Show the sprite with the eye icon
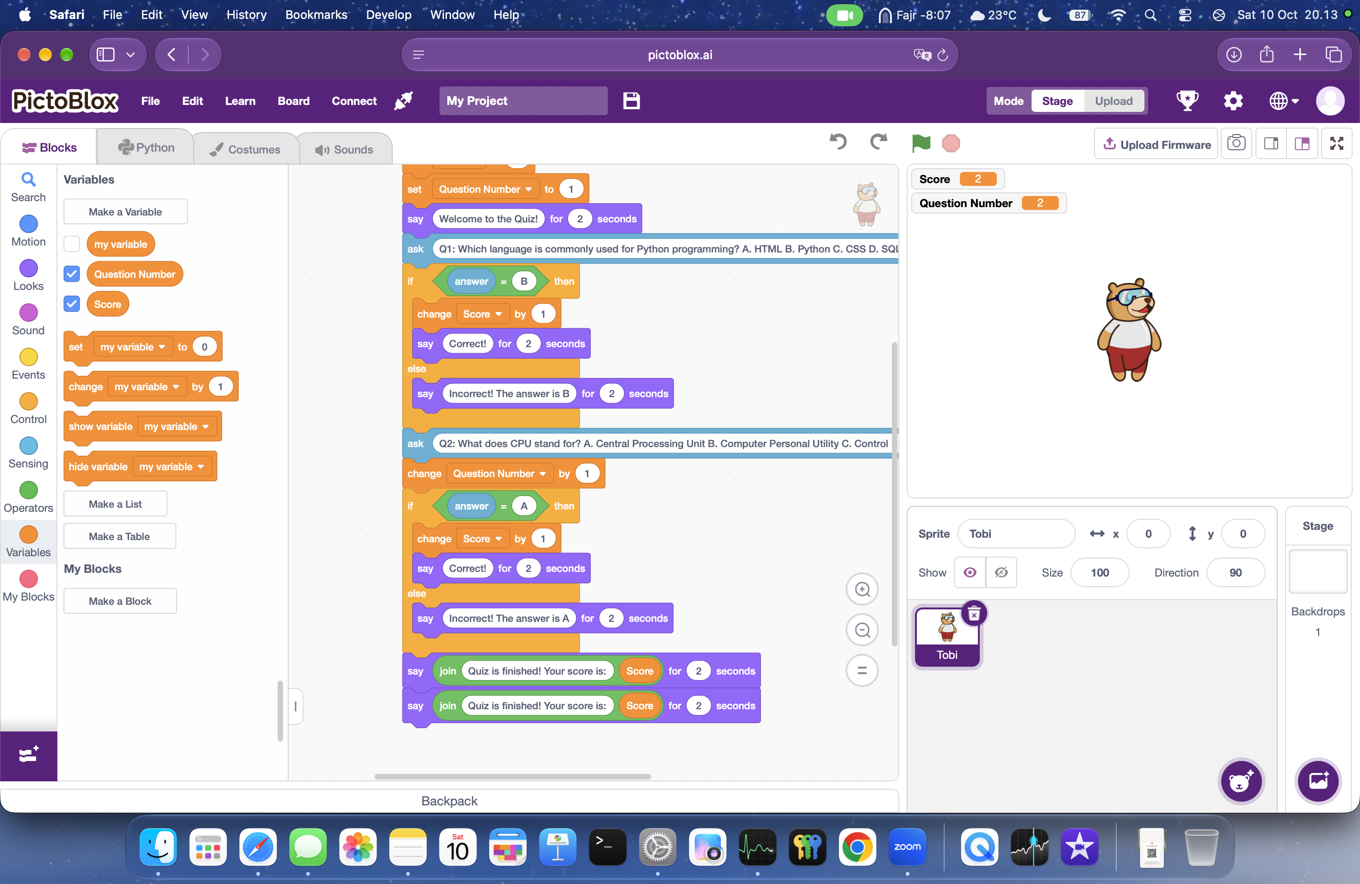 click(970, 572)
